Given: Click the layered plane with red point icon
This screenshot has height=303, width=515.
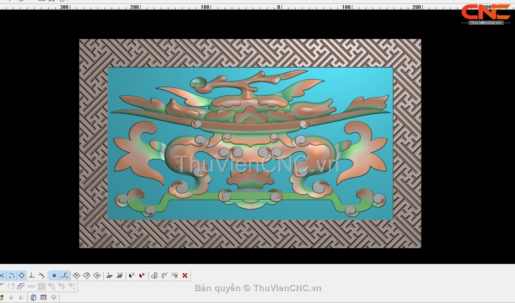Looking at the screenshot, I should pyautogui.click(x=109, y=276).
